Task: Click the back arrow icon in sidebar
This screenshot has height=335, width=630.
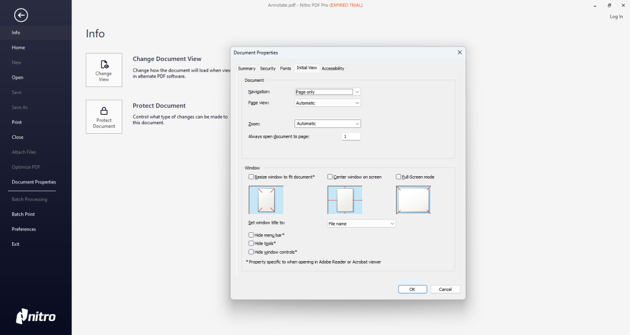Action: coord(21,15)
